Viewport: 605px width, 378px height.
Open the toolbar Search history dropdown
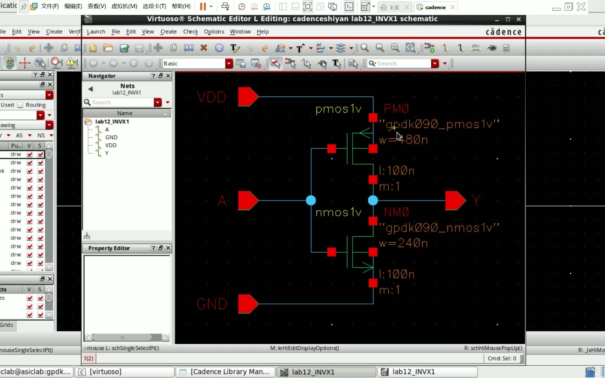tap(435, 63)
